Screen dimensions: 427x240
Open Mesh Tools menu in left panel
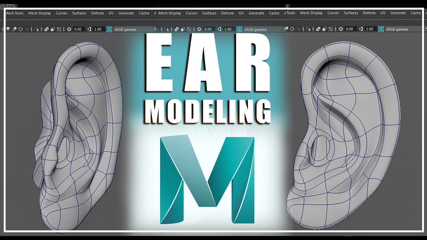click(14, 13)
